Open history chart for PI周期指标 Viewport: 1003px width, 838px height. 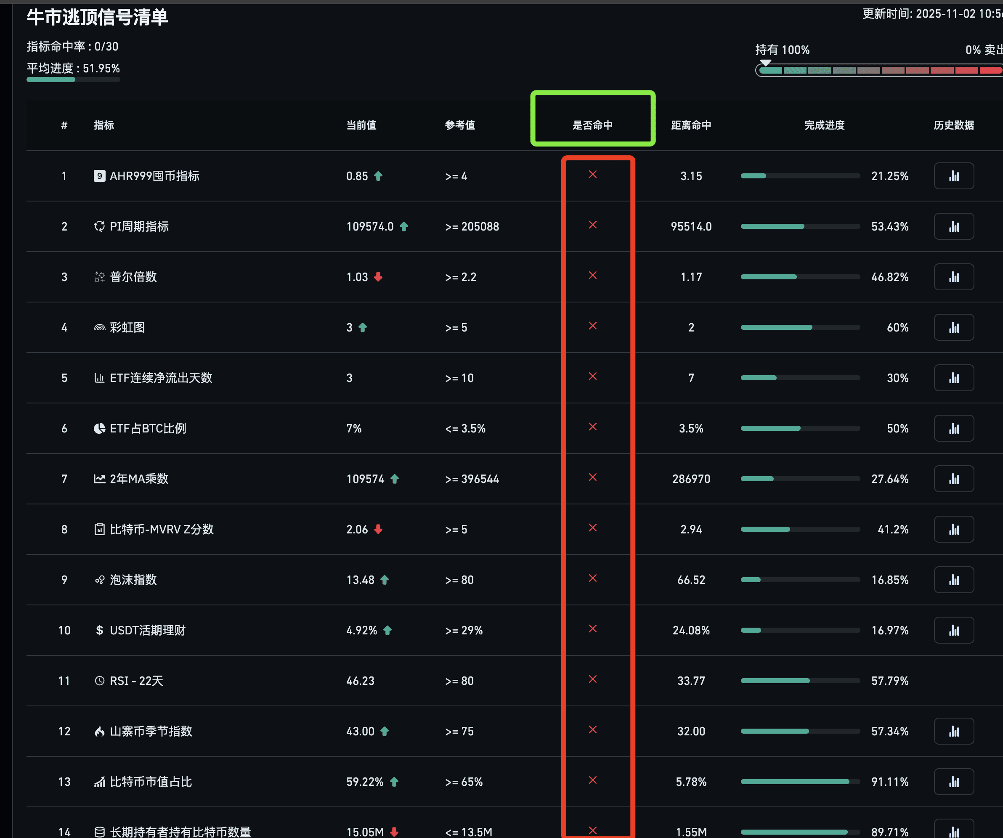tap(953, 226)
